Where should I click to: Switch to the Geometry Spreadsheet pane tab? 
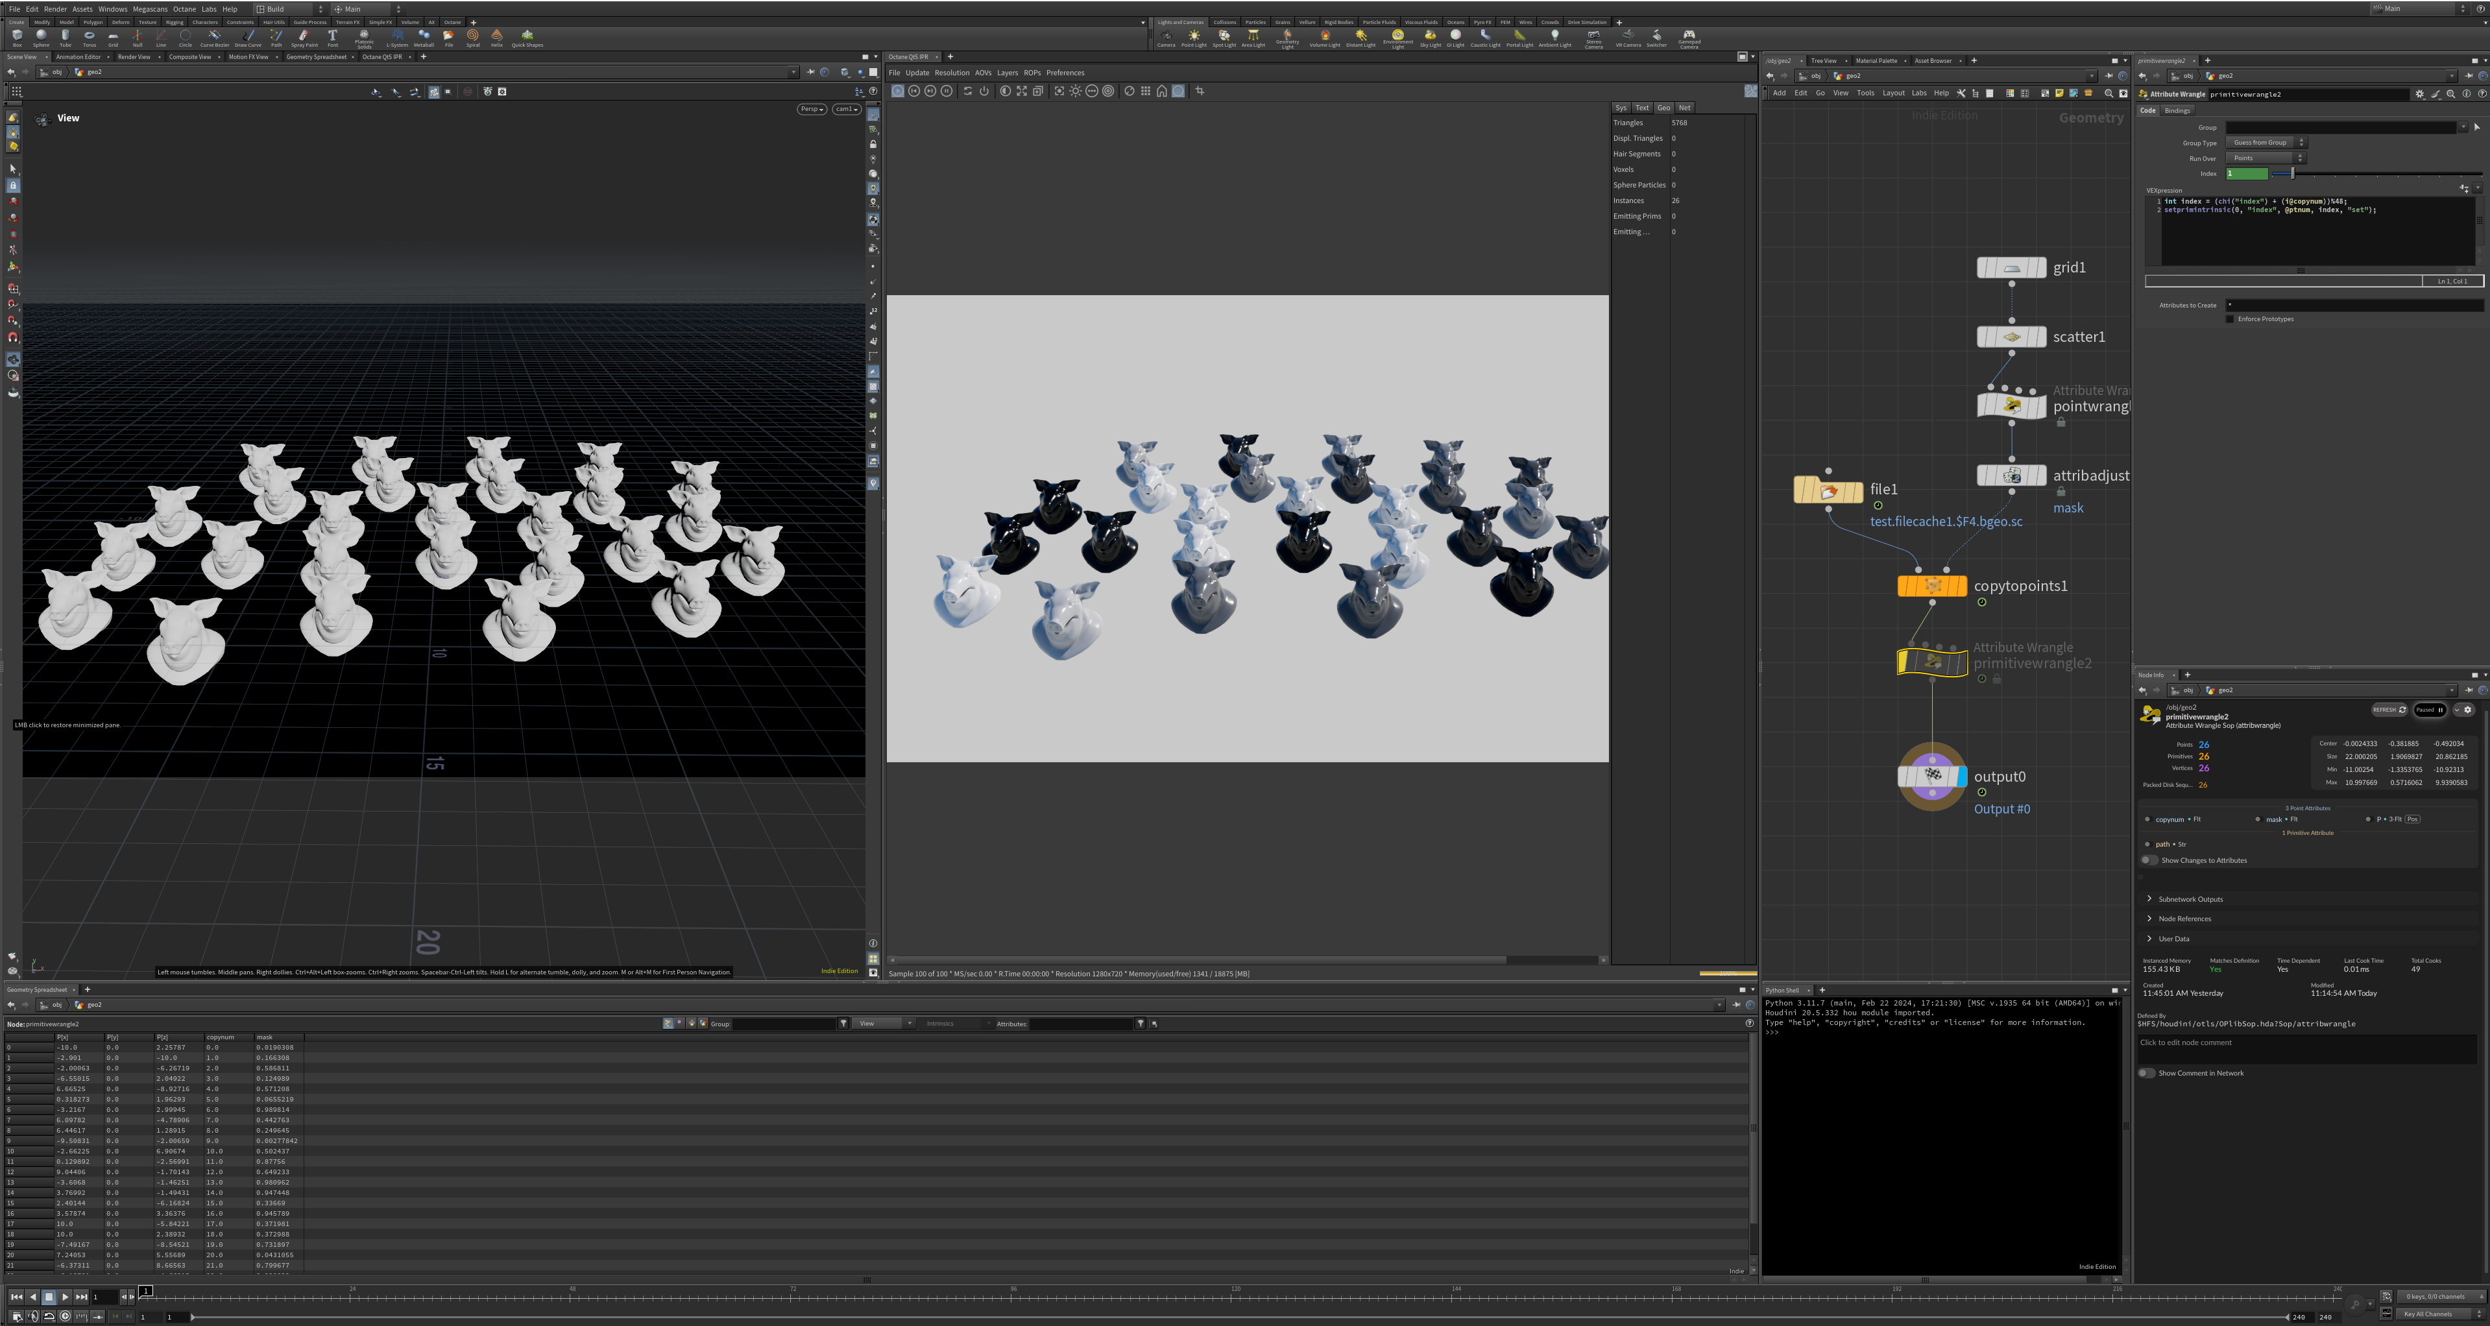click(x=316, y=57)
